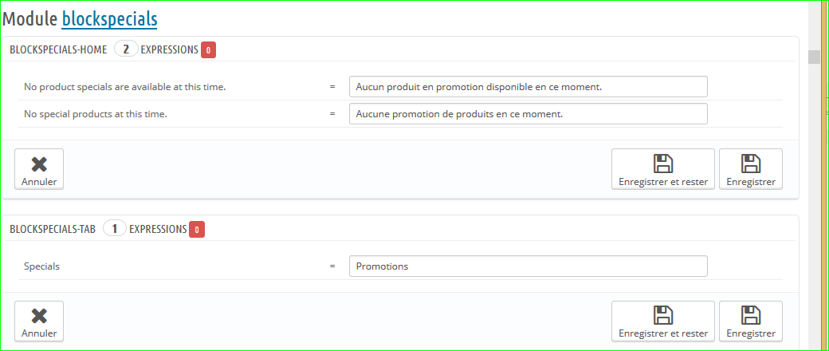Edit the 'Aucune promotion de produits' translation field
Viewport: 829px width, 351px height.
528,114
